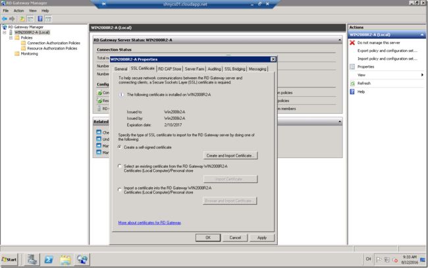This screenshot has height=268, width=428.
Task: Click the Refresh icon in Actions pane
Action: tap(352, 83)
